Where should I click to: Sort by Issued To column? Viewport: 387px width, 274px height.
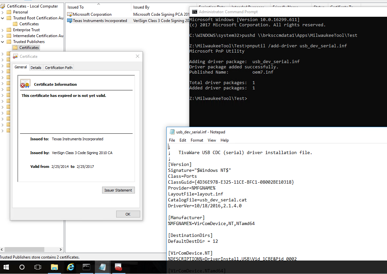(98, 7)
